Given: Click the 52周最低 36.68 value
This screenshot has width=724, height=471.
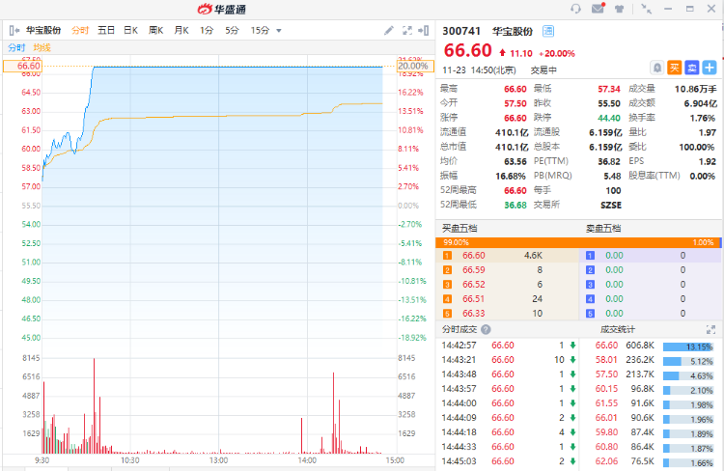Looking at the screenshot, I should pyautogui.click(x=515, y=205).
